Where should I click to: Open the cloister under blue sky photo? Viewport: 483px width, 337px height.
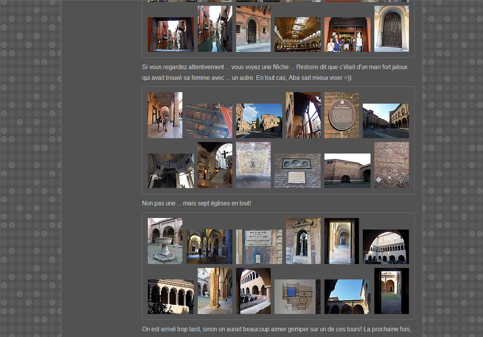tap(347, 297)
